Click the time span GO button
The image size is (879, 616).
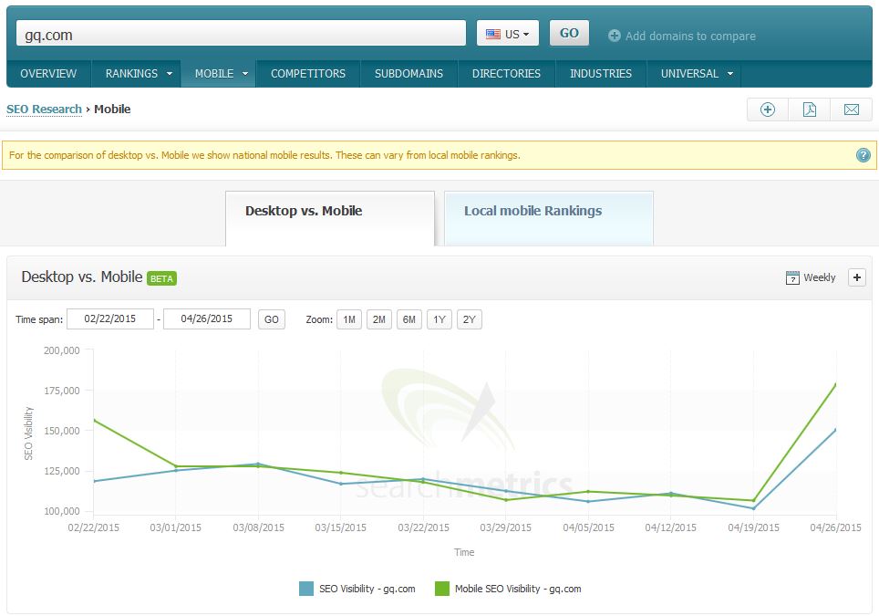pos(272,319)
